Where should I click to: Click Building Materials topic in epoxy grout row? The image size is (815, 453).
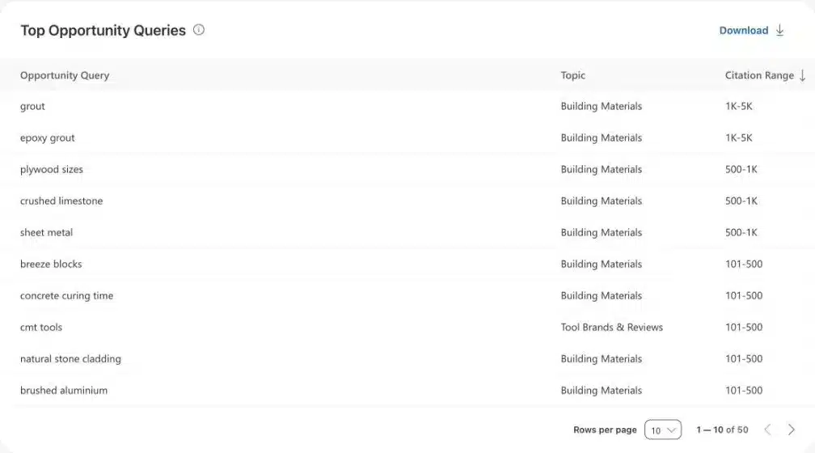(602, 138)
